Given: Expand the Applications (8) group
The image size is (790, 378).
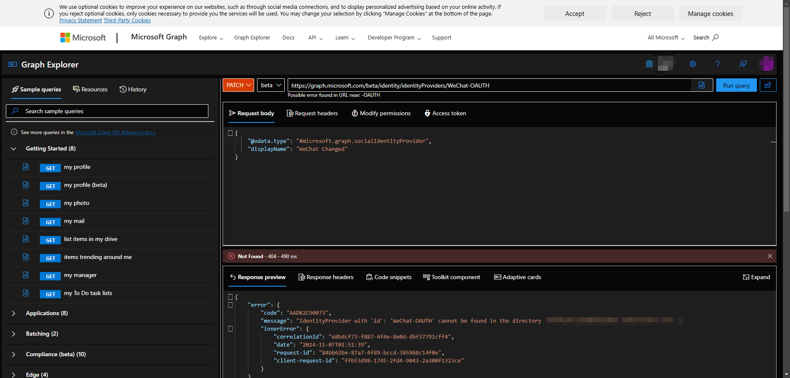Looking at the screenshot, I should 13,313.
